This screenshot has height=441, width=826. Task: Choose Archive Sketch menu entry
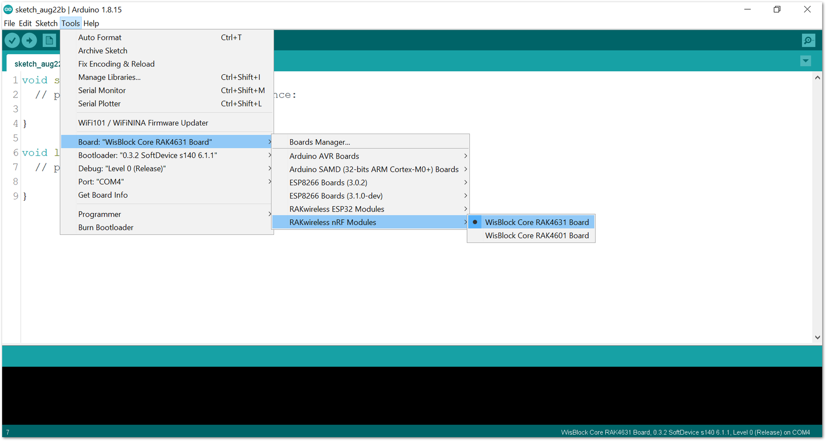(167, 51)
